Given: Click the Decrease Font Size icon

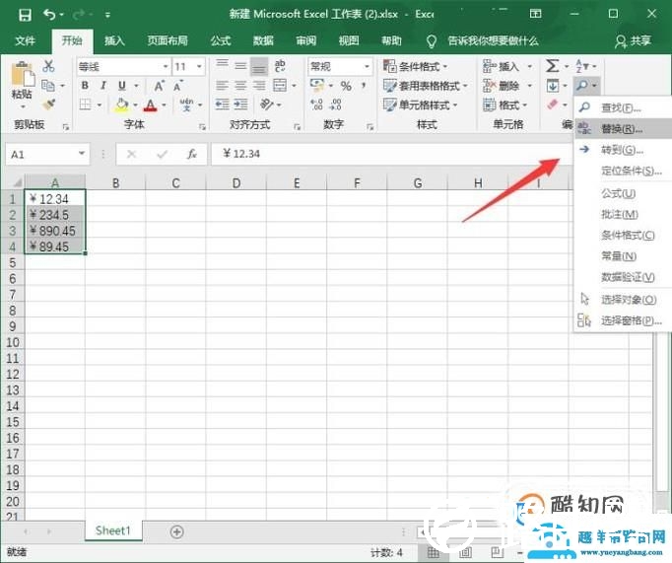Looking at the screenshot, I should (x=178, y=86).
